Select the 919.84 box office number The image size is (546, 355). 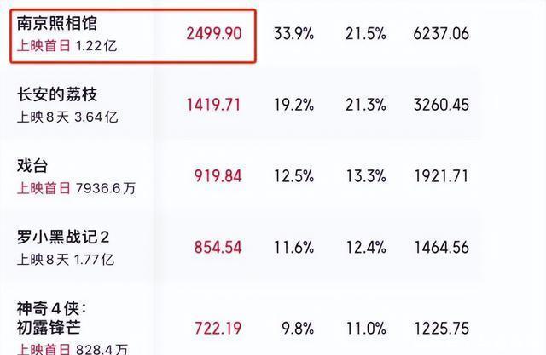pyautogui.click(x=218, y=177)
